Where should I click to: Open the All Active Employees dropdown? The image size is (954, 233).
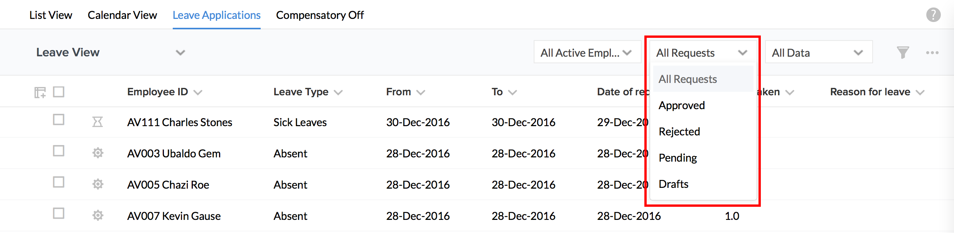(x=587, y=52)
